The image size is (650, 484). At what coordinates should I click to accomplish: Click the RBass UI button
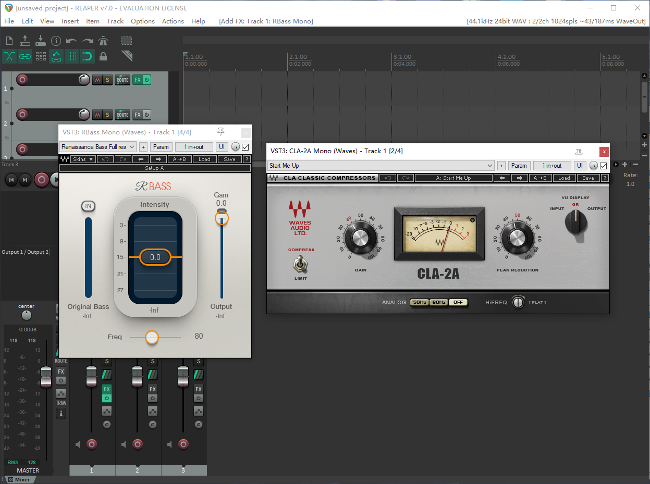[222, 147]
